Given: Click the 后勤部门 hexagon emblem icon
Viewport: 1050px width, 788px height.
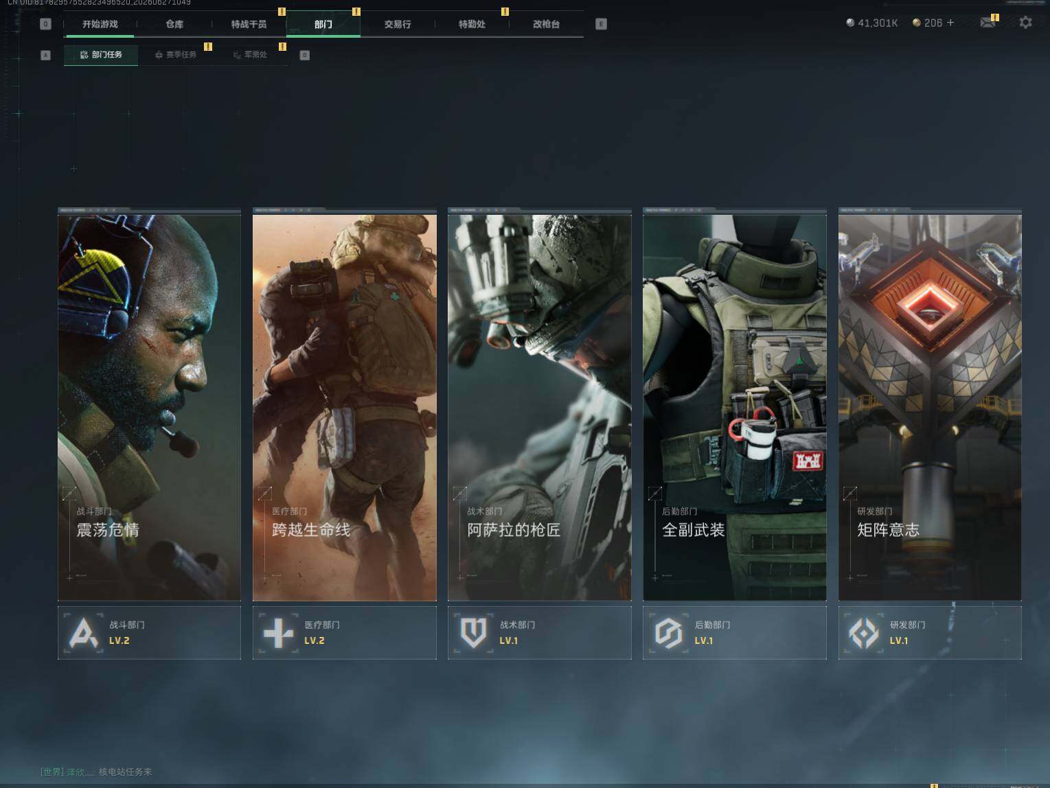Looking at the screenshot, I should (x=669, y=633).
